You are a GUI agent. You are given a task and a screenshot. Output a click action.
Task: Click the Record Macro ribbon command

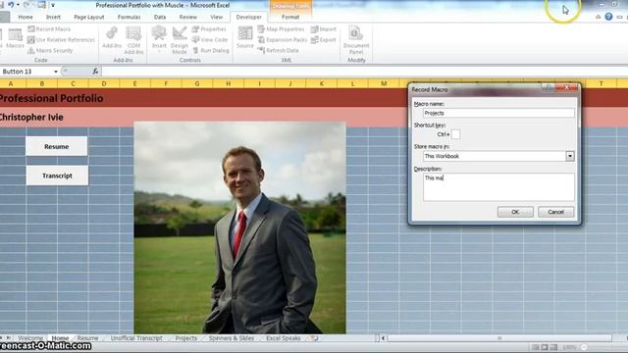tap(49, 29)
